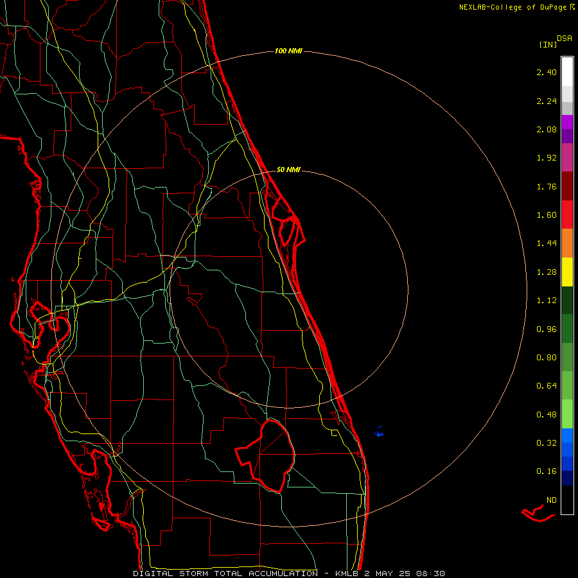Select the dark red 1.76 legend swatch
Image resolution: width=578 pixels, height=578 pixels.
tap(567, 186)
